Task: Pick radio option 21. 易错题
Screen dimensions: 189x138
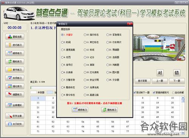Action: click(113, 50)
